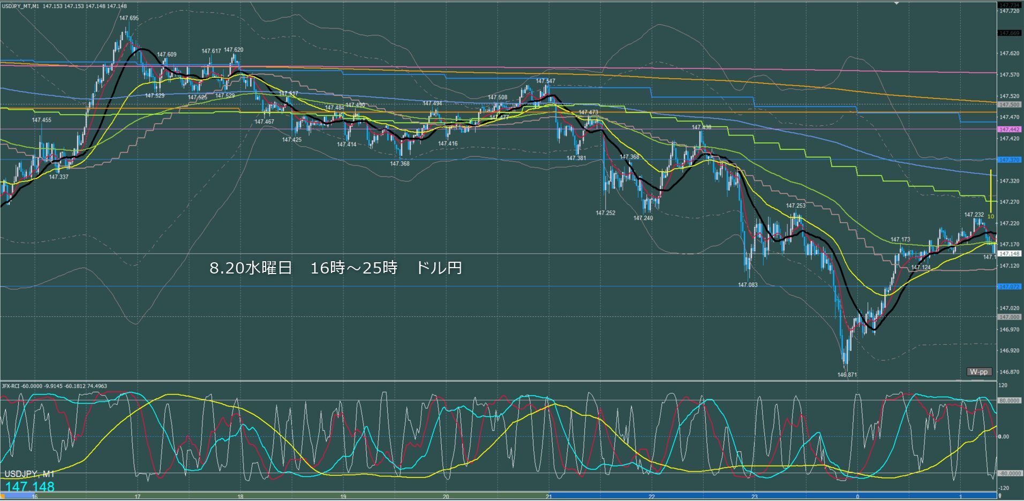The height and width of the screenshot is (501, 1024).
Task: Click the current price tag 147.148 on axis
Action: 1009,254
